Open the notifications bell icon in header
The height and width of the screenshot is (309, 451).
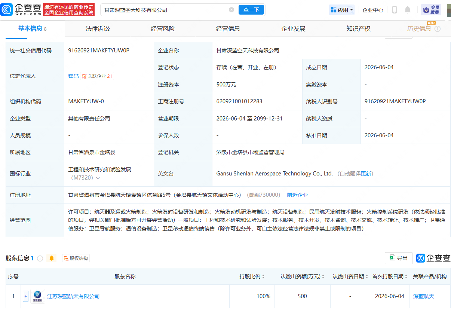click(408, 10)
